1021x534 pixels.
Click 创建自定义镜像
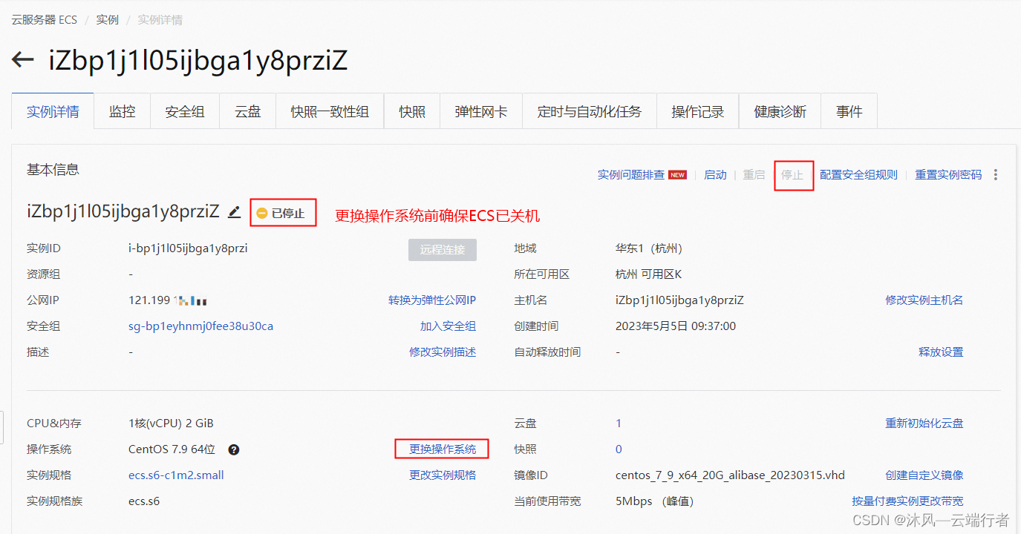click(924, 475)
